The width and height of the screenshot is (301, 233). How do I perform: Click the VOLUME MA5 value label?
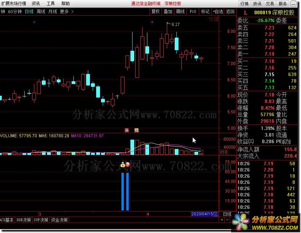(x=54, y=136)
